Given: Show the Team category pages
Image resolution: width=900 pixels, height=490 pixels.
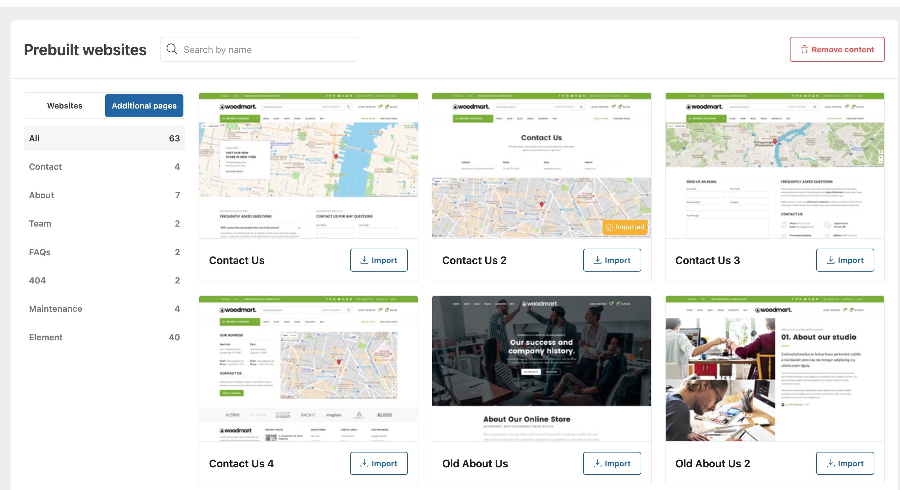Looking at the screenshot, I should coord(104,224).
